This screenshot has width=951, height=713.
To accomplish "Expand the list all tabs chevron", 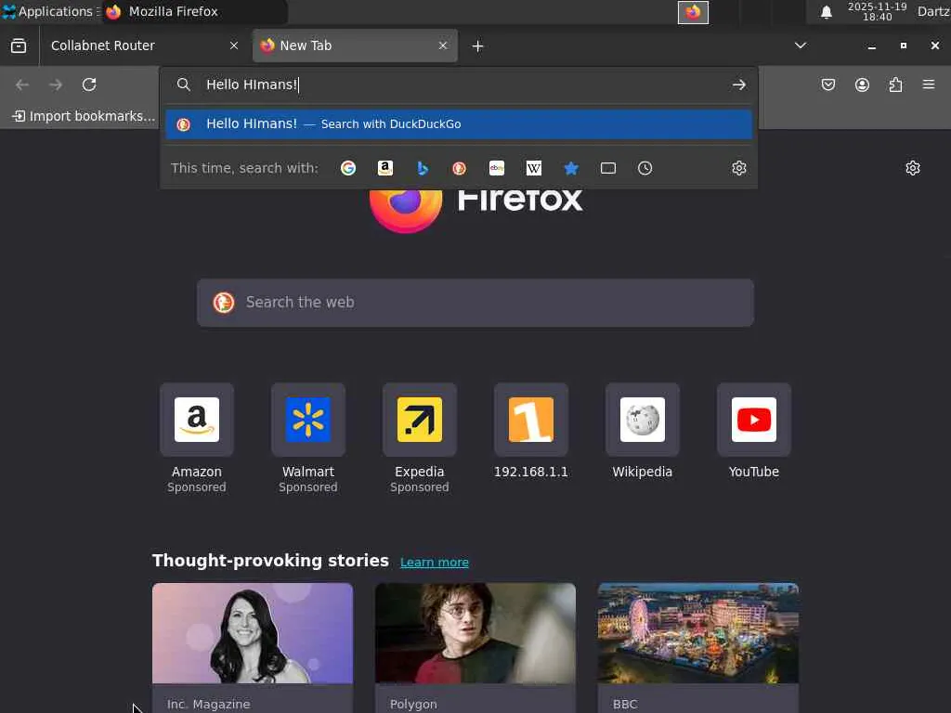I will click(x=801, y=45).
